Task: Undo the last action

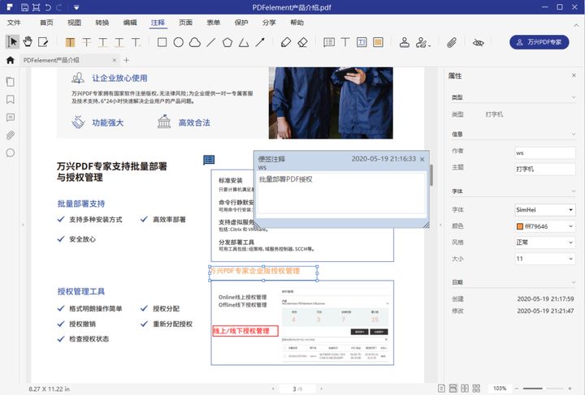Action: 48,7
